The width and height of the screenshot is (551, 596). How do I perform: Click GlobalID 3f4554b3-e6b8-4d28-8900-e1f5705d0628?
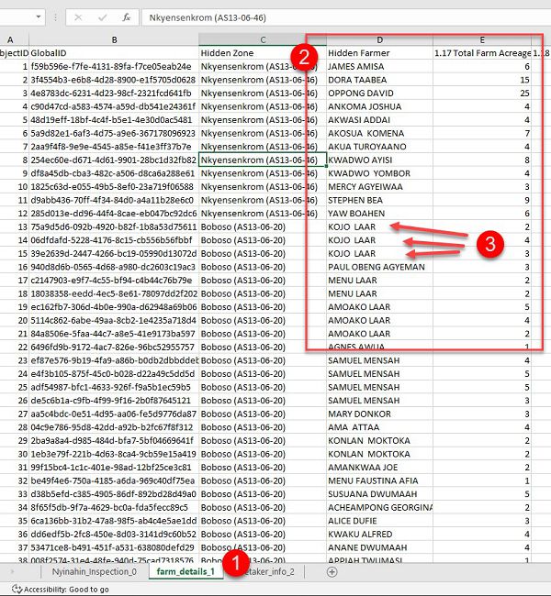(x=114, y=80)
